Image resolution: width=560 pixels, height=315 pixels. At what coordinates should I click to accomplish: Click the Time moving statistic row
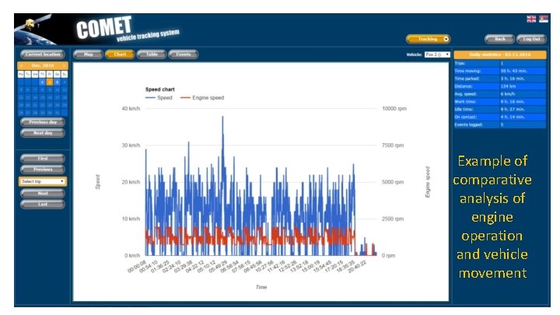tap(499, 71)
